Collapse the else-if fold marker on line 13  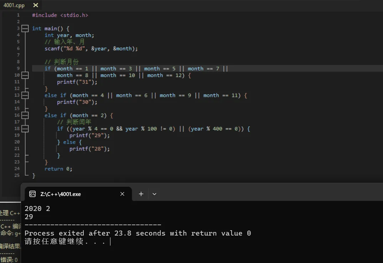25,95
